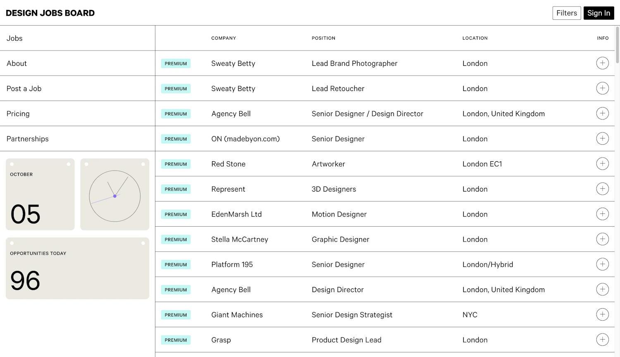620x357 pixels.
Task: Click the Premium badge on Represent 3D Designers row
Action: click(176, 189)
